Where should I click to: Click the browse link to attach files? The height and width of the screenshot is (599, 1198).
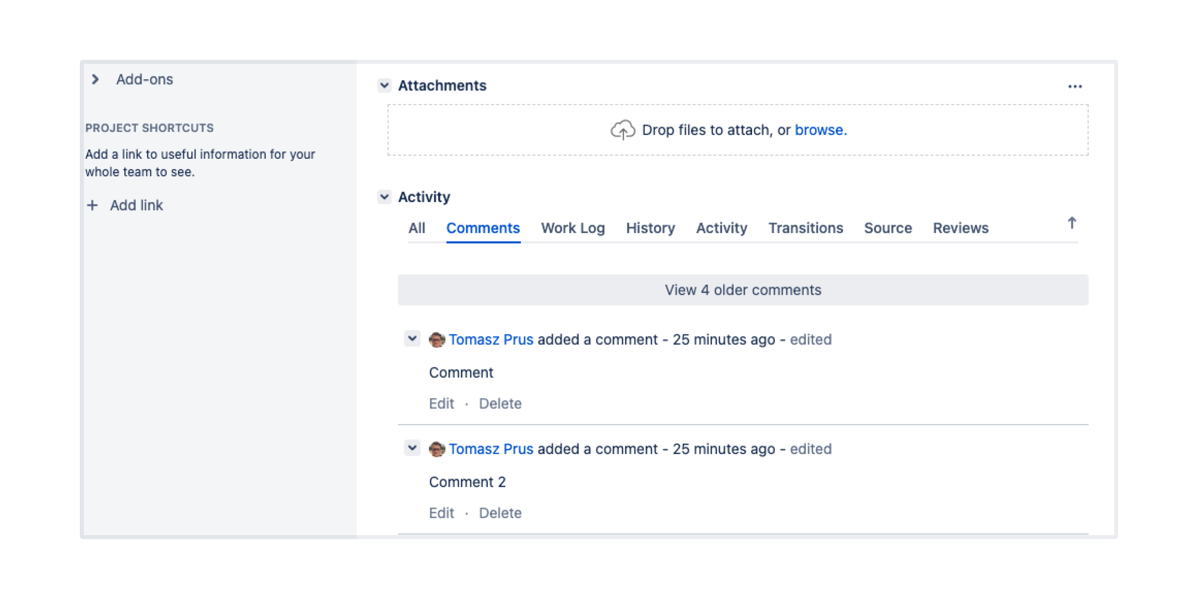820,130
